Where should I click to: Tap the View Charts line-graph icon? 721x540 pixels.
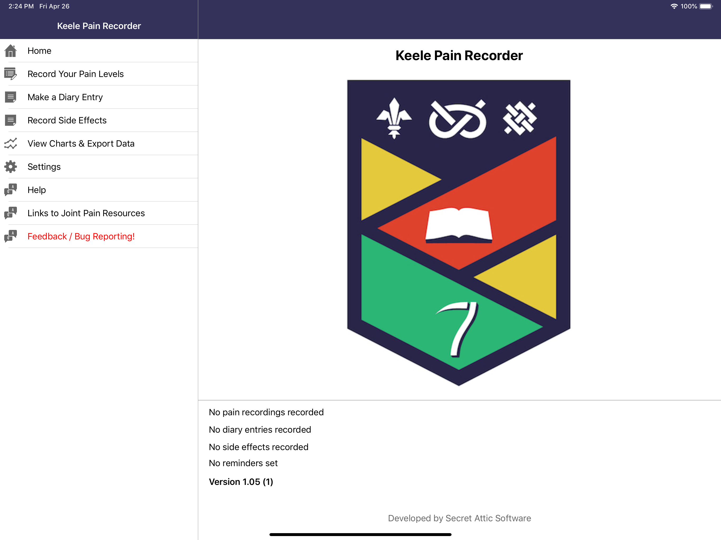click(11, 143)
